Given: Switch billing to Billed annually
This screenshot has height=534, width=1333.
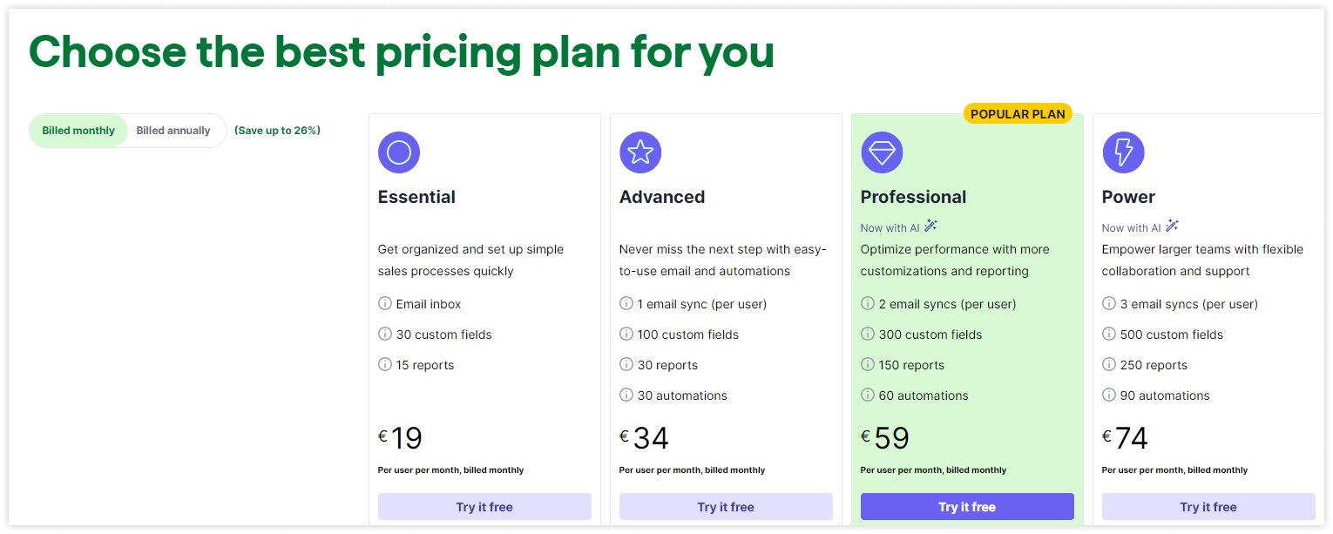Looking at the screenshot, I should tap(173, 130).
